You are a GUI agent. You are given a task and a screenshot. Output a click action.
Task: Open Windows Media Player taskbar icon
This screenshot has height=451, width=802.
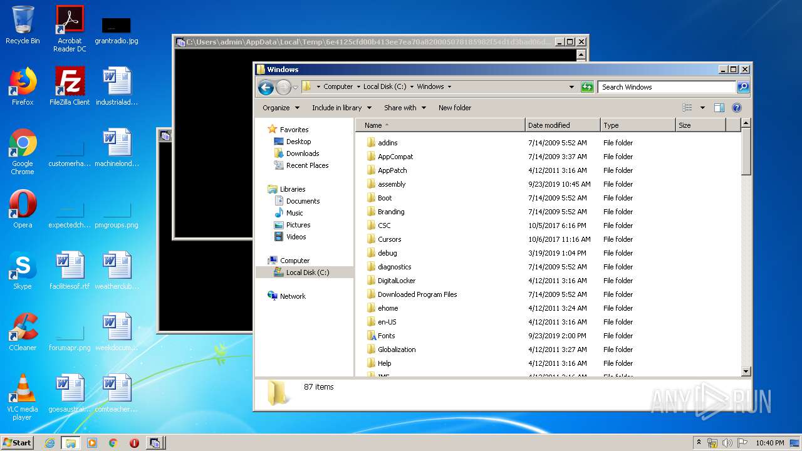coord(92,443)
